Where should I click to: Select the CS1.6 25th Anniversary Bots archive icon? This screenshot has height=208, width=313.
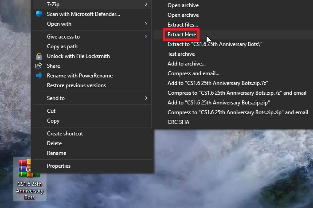coord(30,169)
